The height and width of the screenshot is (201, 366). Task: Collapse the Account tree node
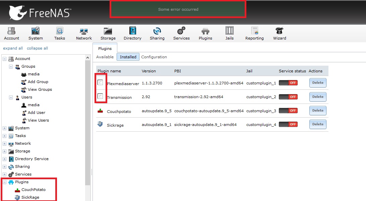click(x=4, y=59)
